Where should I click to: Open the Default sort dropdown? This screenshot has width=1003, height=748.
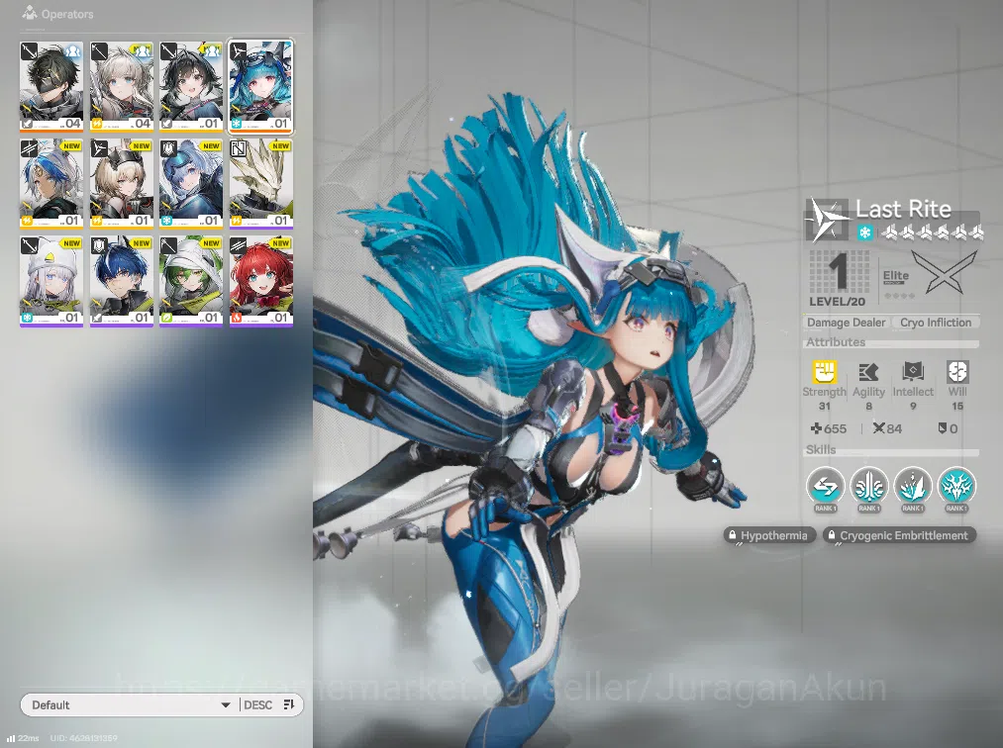[x=131, y=704]
